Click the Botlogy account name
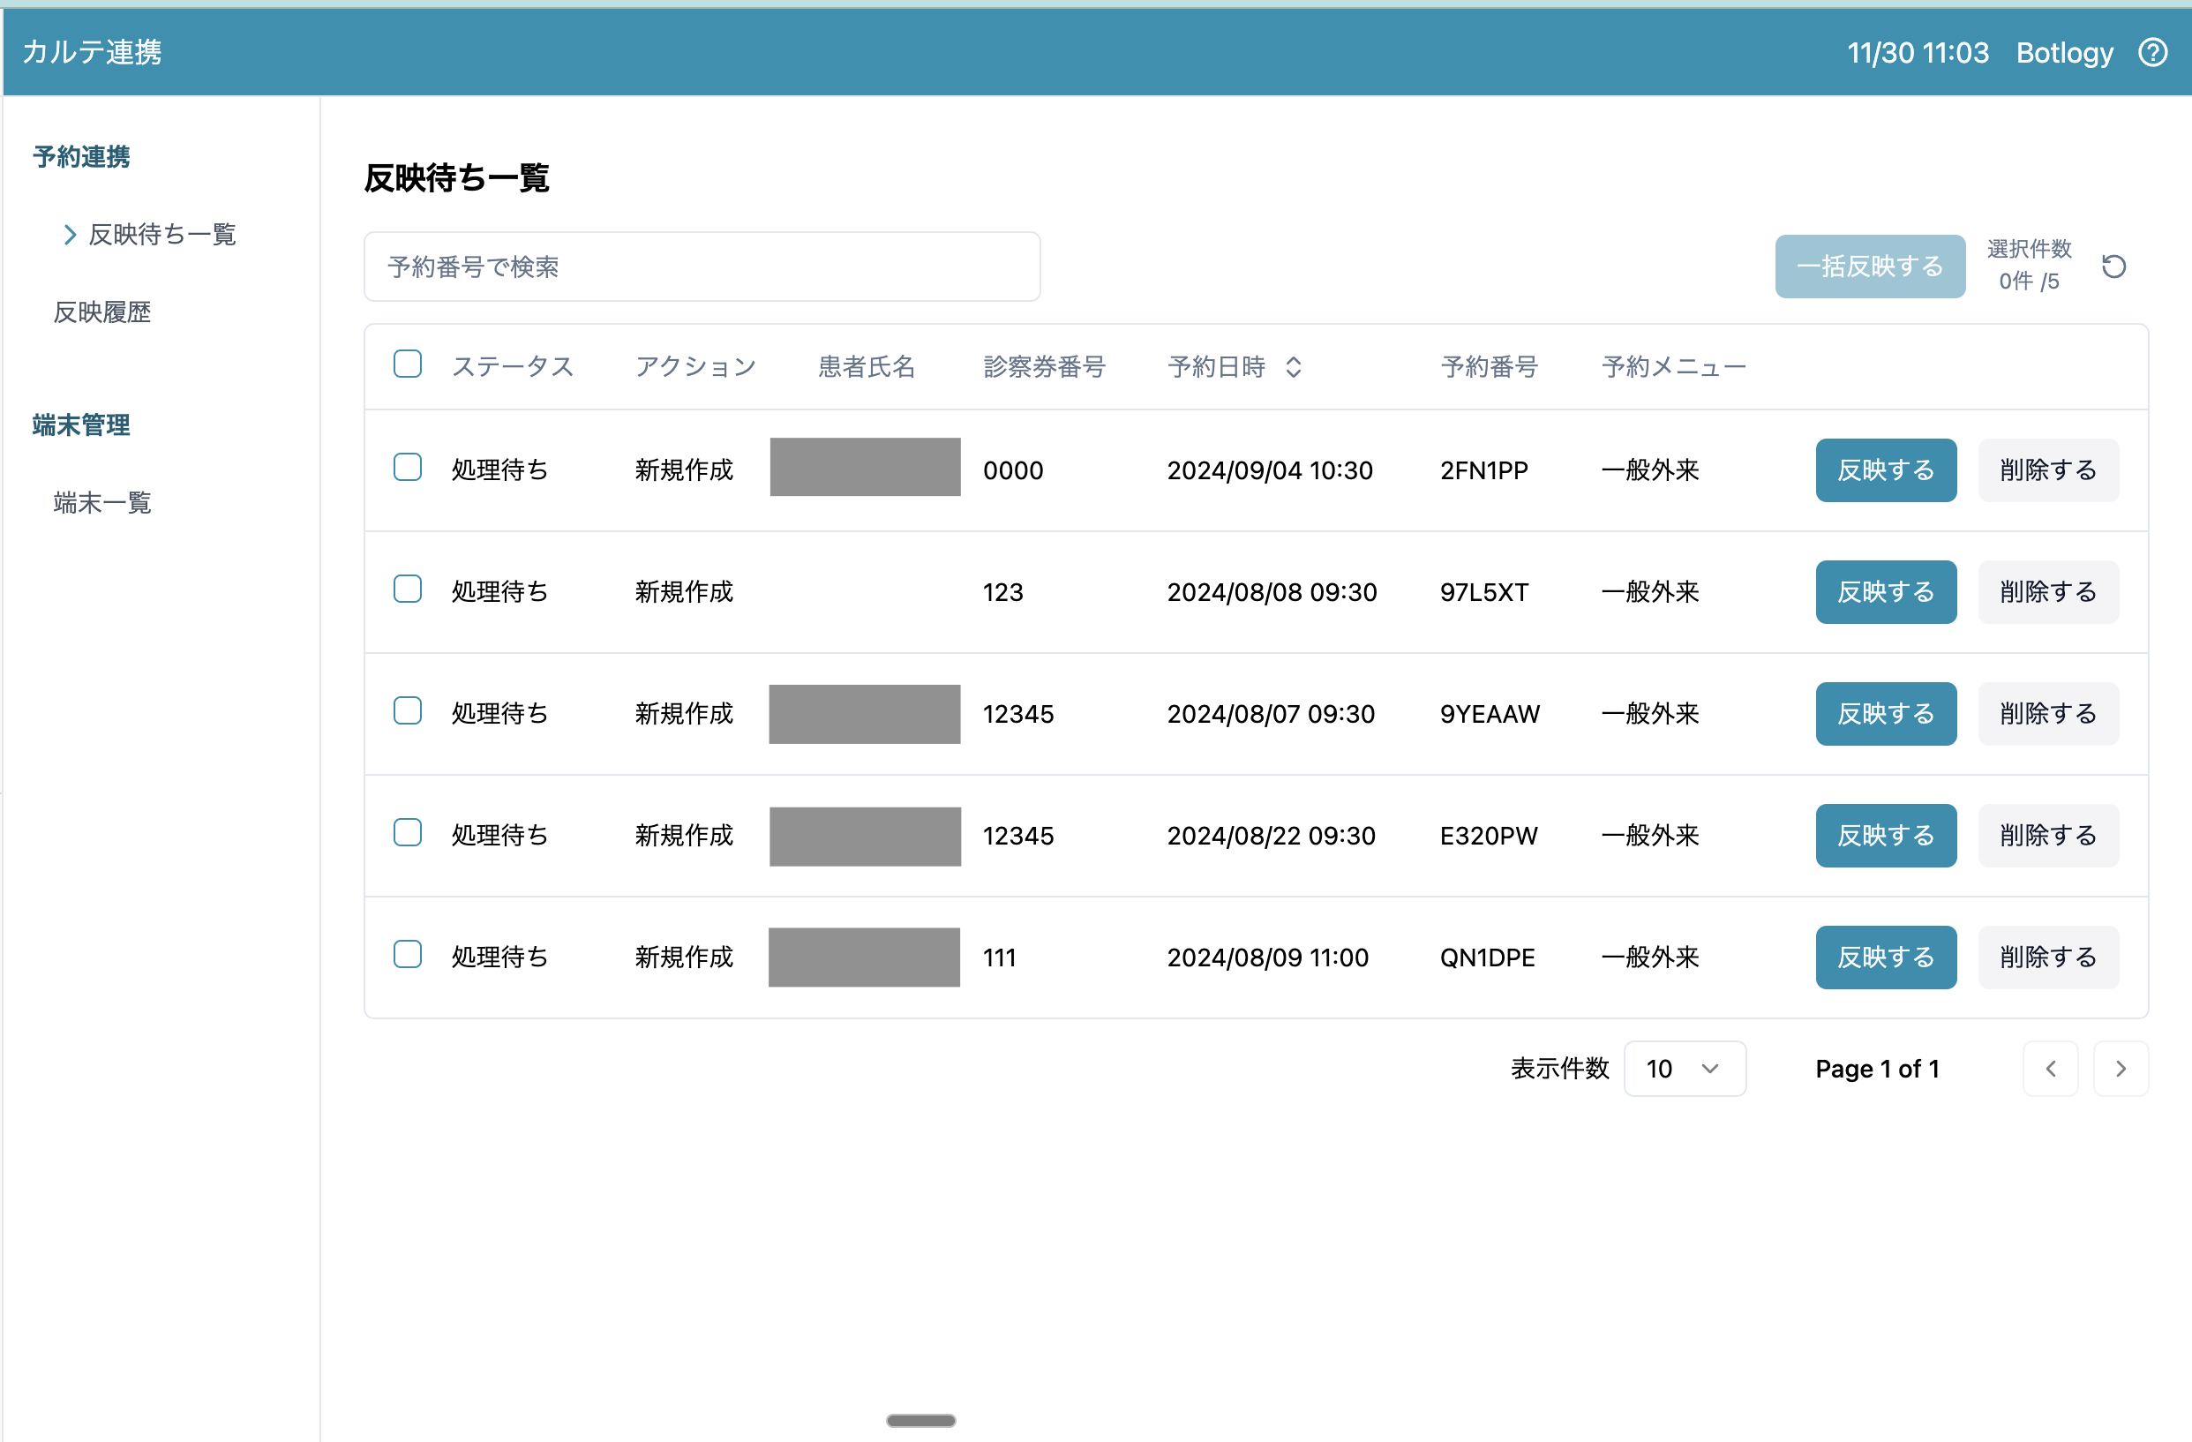The height and width of the screenshot is (1442, 2192). 2064,52
